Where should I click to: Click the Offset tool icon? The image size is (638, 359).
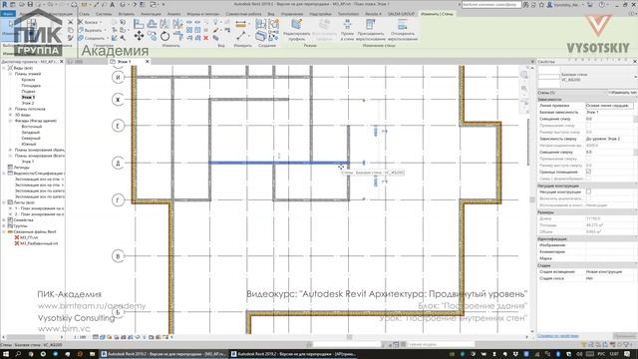coord(152,24)
